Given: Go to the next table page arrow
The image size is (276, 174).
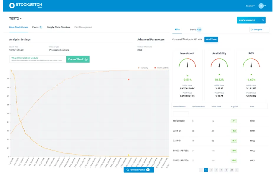Looking at the screenshot, I should click(237, 170).
